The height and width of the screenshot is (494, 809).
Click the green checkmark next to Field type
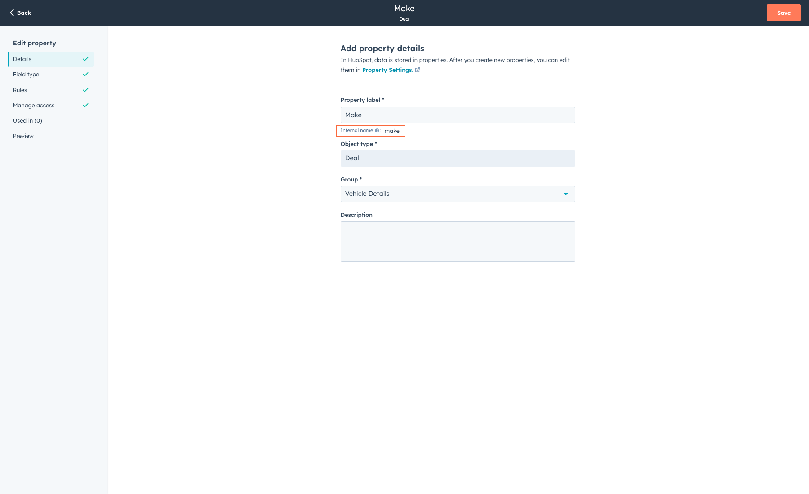click(85, 74)
